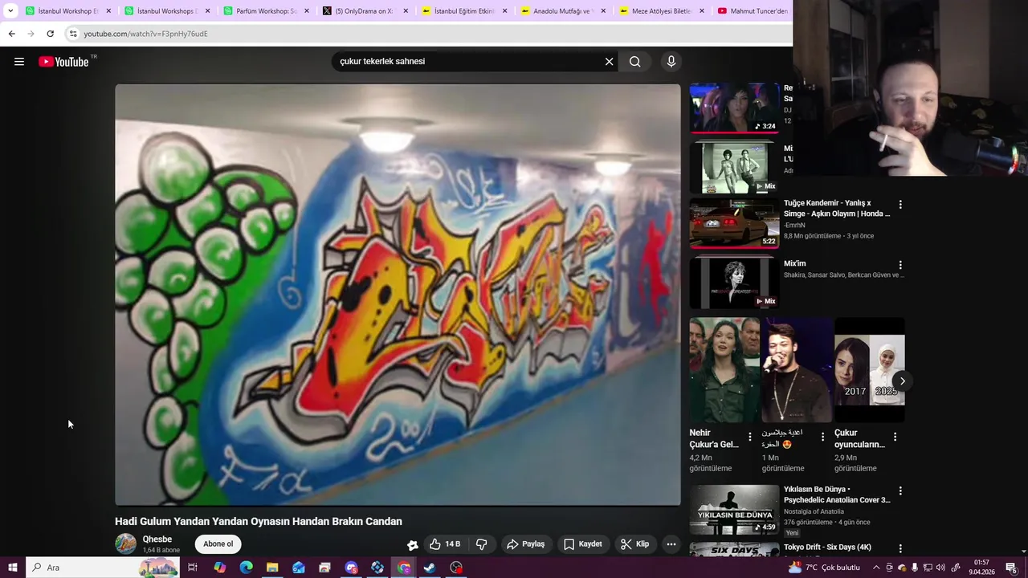This screenshot has width=1028, height=578.
Task: Dislike the video with thumbs down
Action: (482, 544)
